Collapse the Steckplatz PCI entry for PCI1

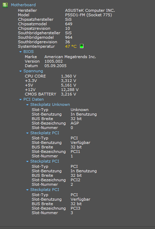(27, 133)
